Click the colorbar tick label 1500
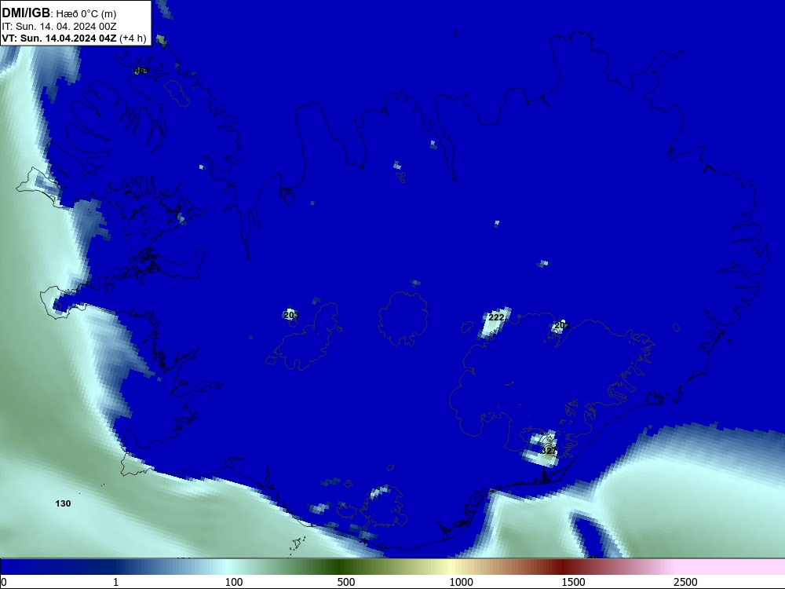Screen dimensions: 785x589 (573, 582)
